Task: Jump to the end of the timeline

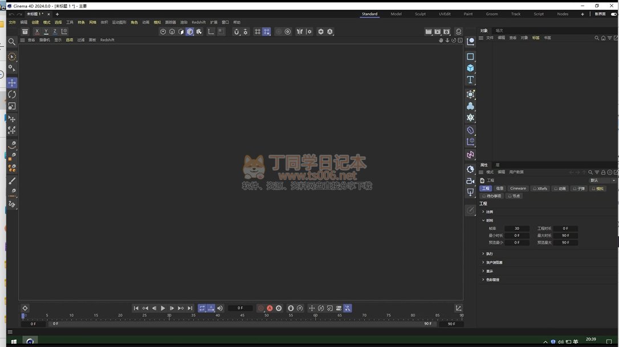Action: pyautogui.click(x=190, y=308)
